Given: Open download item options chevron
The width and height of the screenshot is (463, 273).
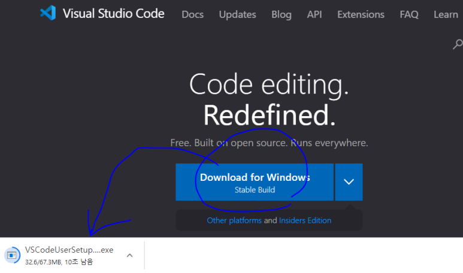Looking at the screenshot, I should (x=129, y=255).
